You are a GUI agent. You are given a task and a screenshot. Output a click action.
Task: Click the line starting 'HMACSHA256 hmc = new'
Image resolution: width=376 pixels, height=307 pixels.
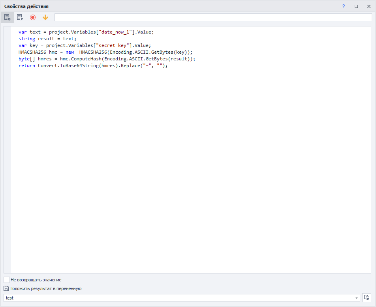[105, 52]
